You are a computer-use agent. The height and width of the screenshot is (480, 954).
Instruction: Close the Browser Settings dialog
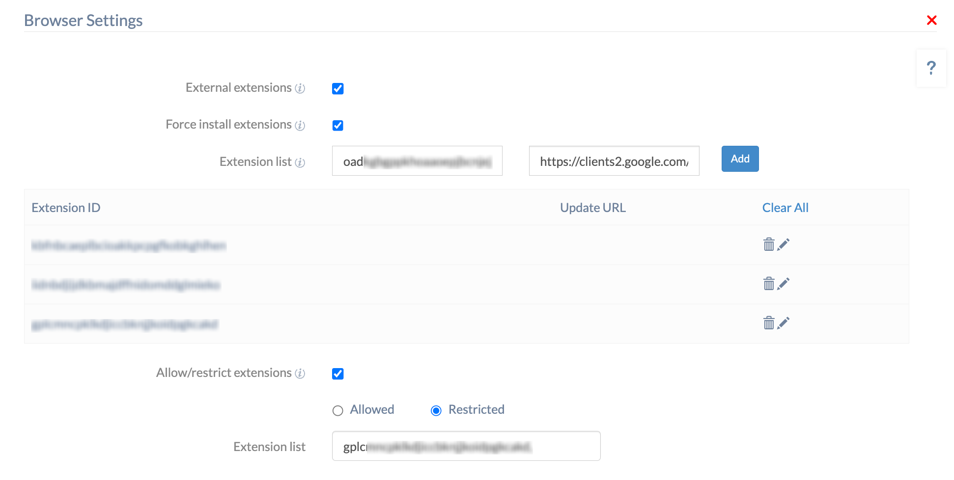click(x=931, y=20)
